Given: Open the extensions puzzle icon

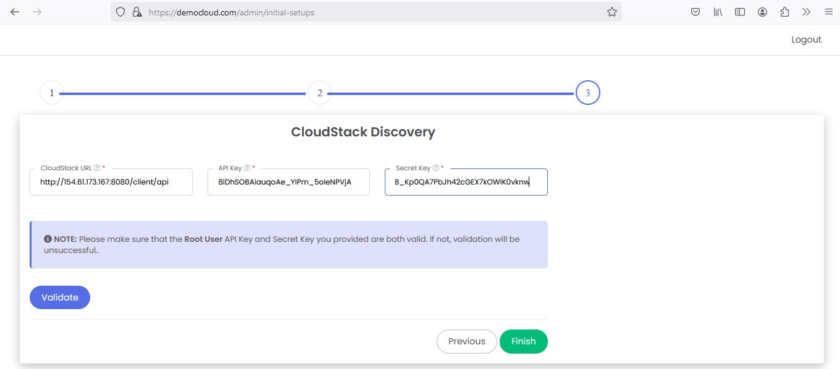Looking at the screenshot, I should (784, 12).
